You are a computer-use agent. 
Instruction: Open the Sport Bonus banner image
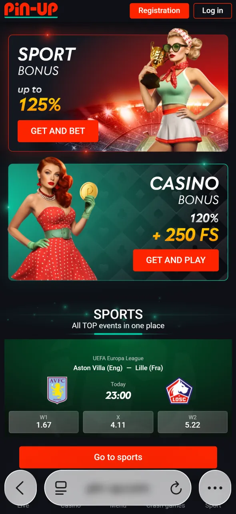pos(118,93)
